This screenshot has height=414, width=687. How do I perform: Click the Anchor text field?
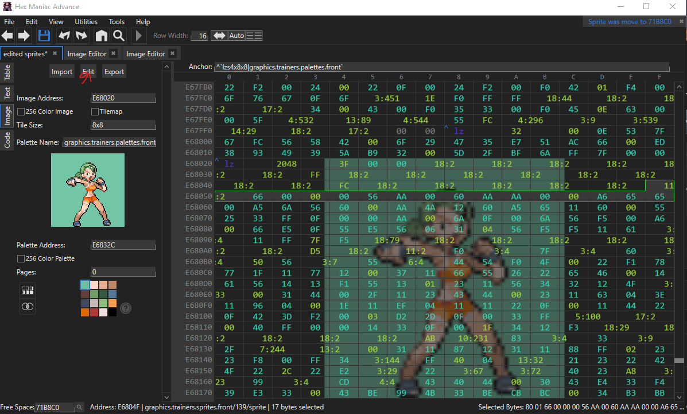click(442, 67)
